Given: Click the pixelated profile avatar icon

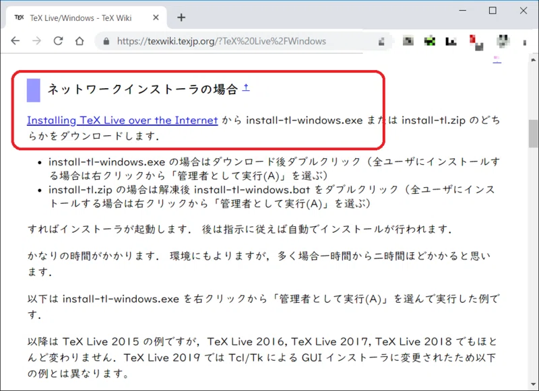Looking at the screenshot, I should pyautogui.click(x=503, y=41).
